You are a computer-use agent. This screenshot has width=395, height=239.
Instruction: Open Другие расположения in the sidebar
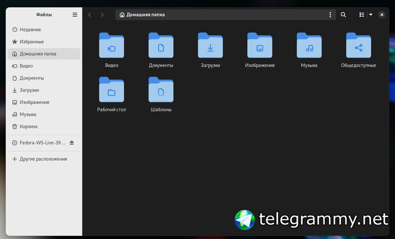(44, 159)
